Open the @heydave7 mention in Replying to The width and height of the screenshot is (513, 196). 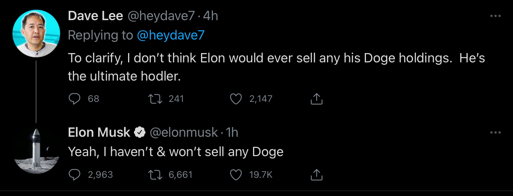click(x=170, y=35)
